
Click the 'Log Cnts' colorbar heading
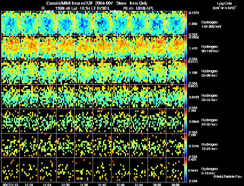point(224,3)
